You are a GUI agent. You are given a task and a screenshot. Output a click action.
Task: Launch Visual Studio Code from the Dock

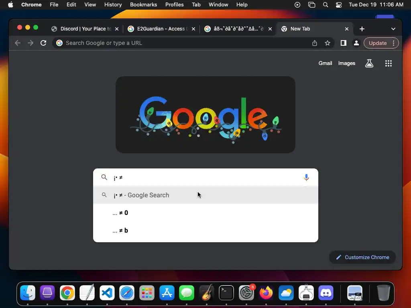(107, 292)
